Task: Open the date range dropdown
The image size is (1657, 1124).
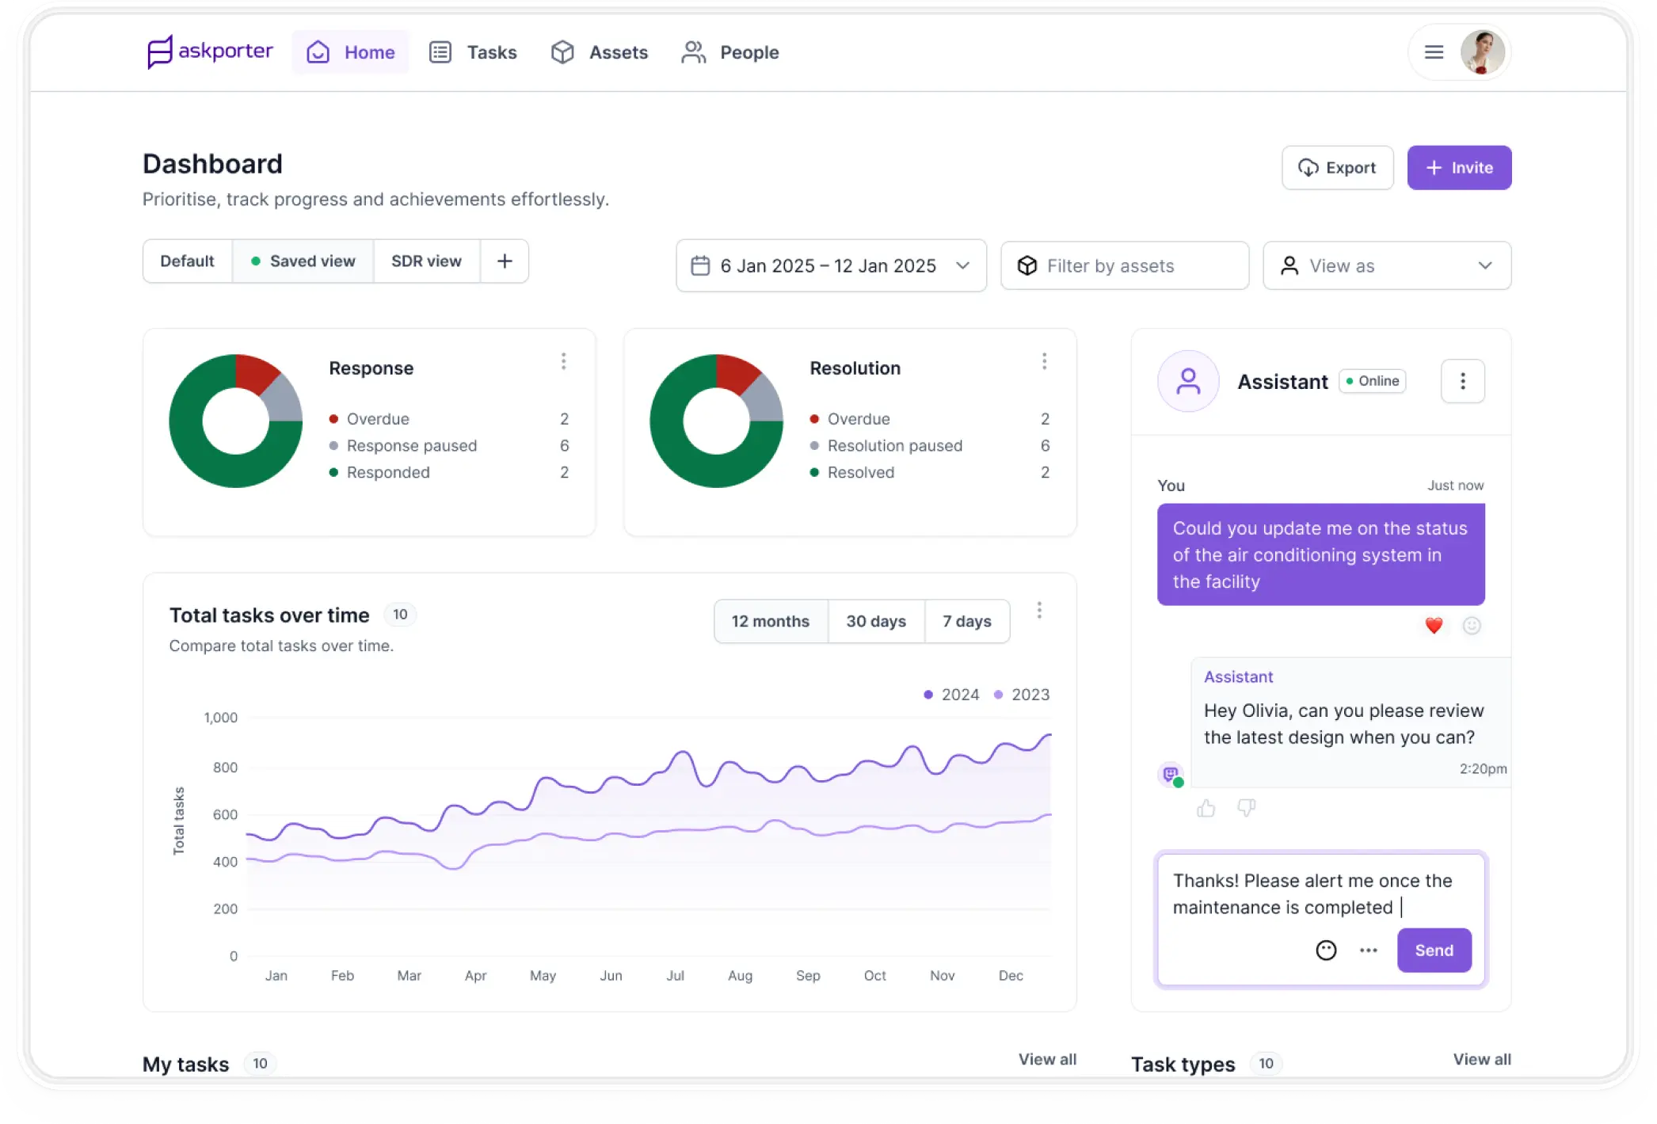Action: [963, 265]
